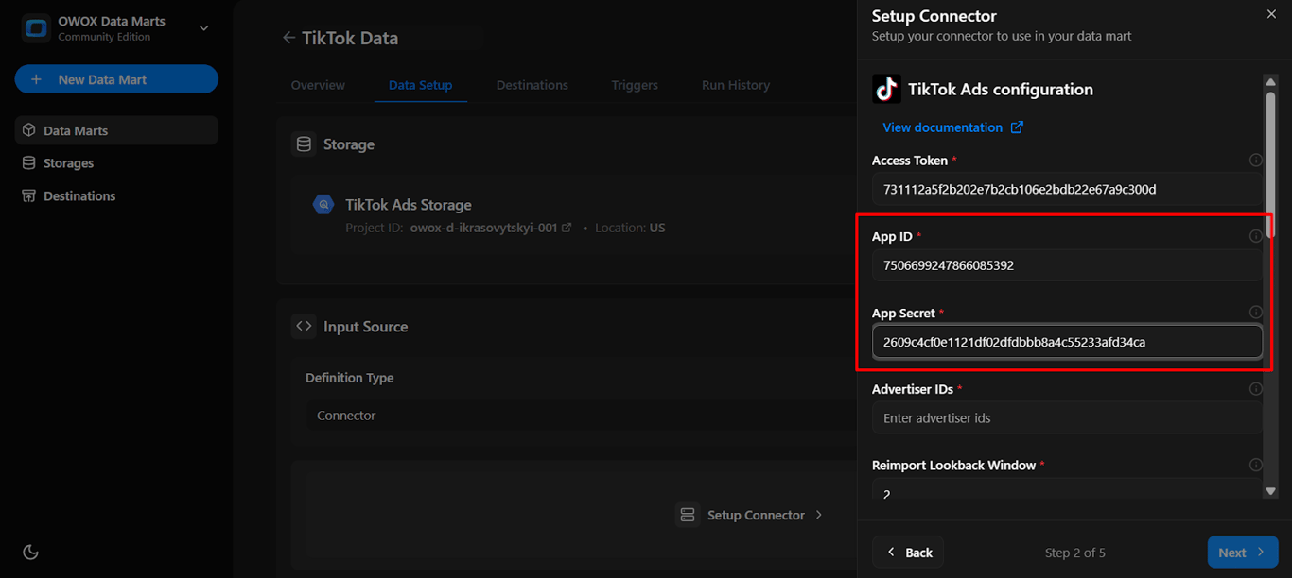Click the Setup Connector stack icon
1292x578 pixels.
point(688,515)
